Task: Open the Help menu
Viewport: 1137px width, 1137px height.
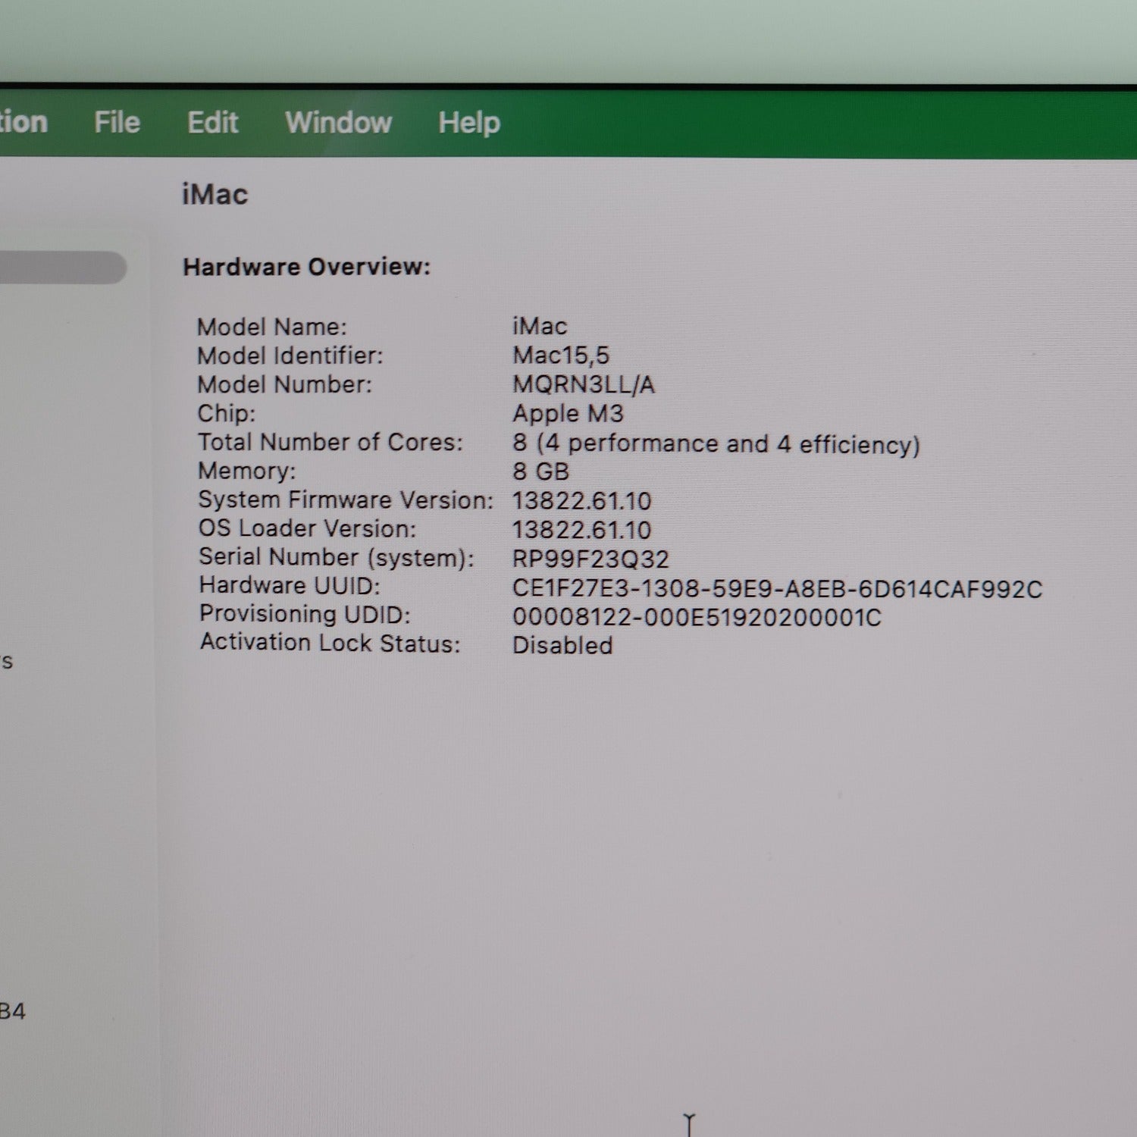Action: (468, 122)
